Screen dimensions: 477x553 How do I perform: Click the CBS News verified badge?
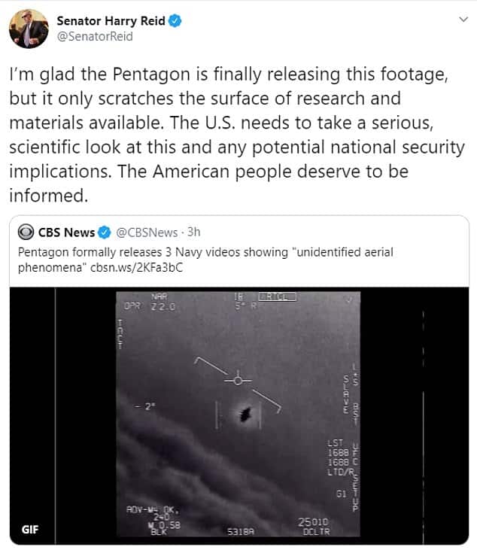pyautogui.click(x=105, y=232)
